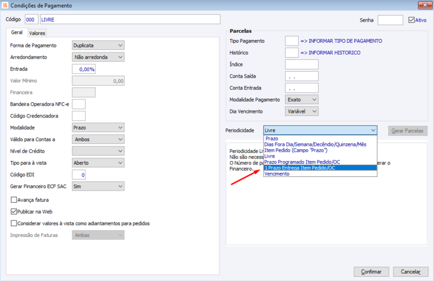Focus the Código field with 000
This screenshot has height=281, width=434.
tap(32, 19)
